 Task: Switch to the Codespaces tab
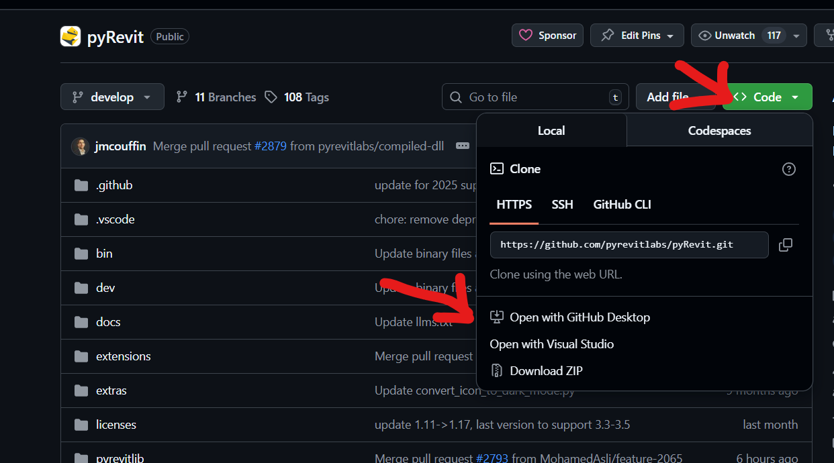(719, 131)
